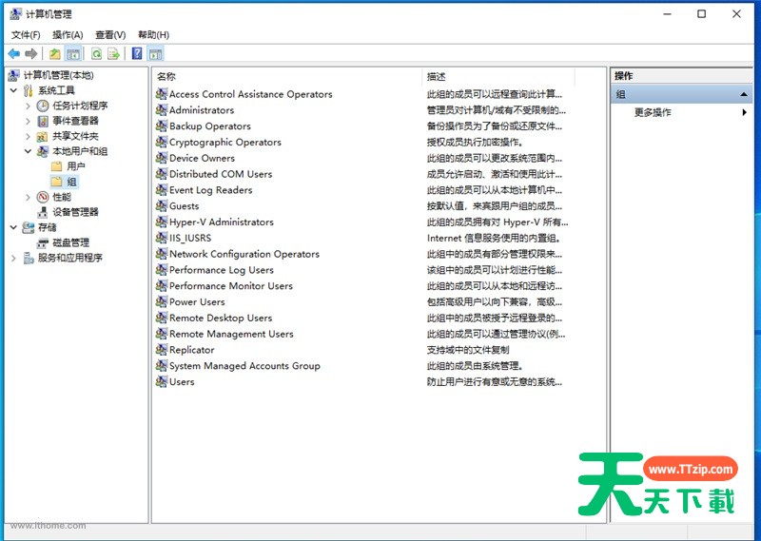Collapse the 组 section in the Actions pane
761x541 pixels.
point(744,94)
